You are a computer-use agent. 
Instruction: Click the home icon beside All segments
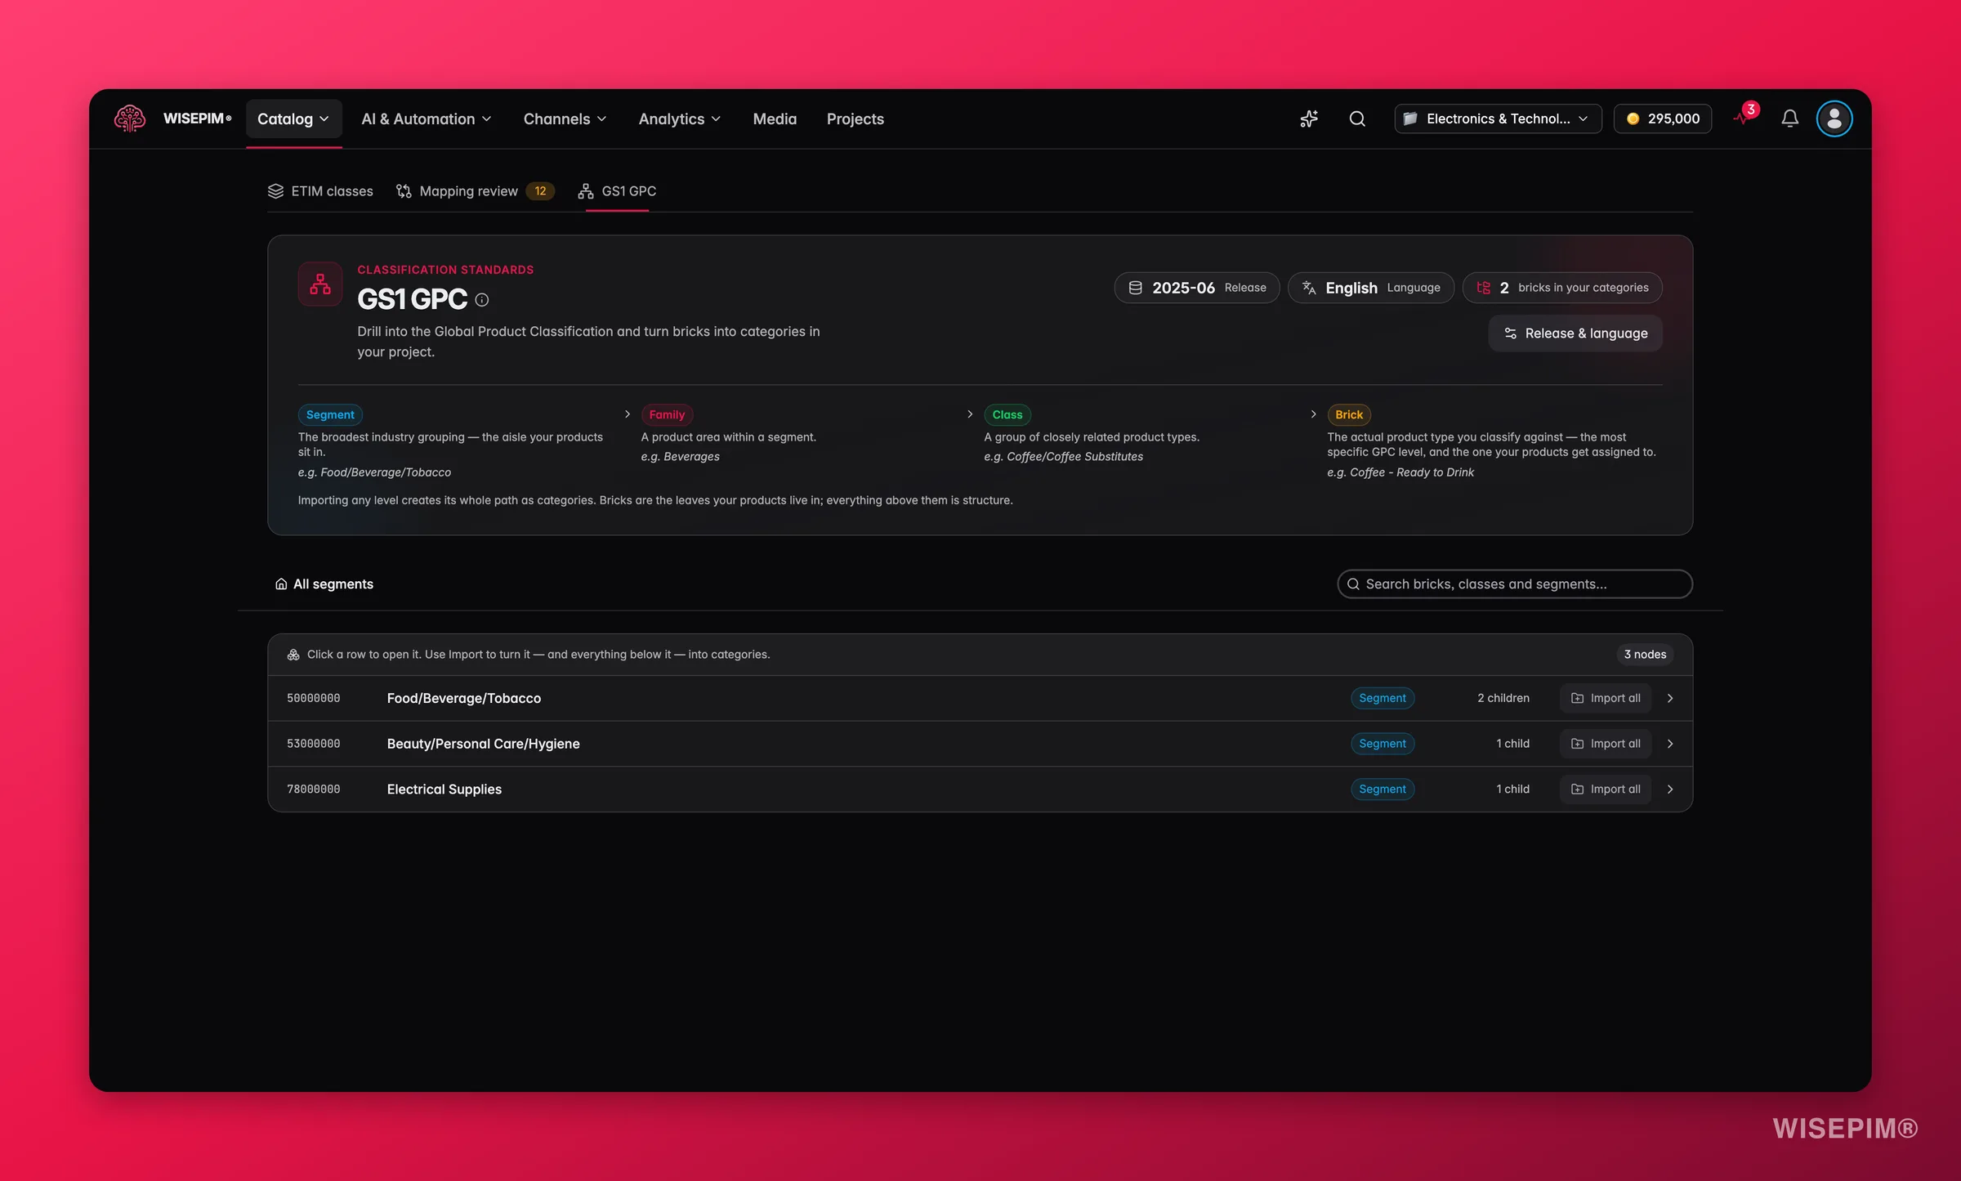(x=281, y=584)
